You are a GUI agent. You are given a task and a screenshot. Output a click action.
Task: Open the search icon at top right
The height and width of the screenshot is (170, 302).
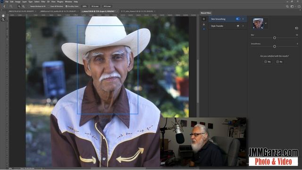click(x=287, y=6)
